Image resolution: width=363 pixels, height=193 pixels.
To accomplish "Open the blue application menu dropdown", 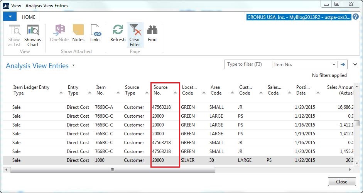I will [x=10, y=17].
